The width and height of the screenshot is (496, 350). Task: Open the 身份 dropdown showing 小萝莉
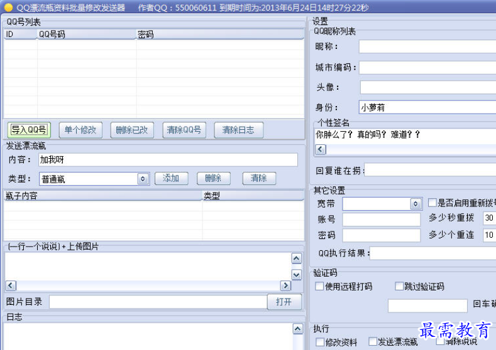pyautogui.click(x=427, y=107)
